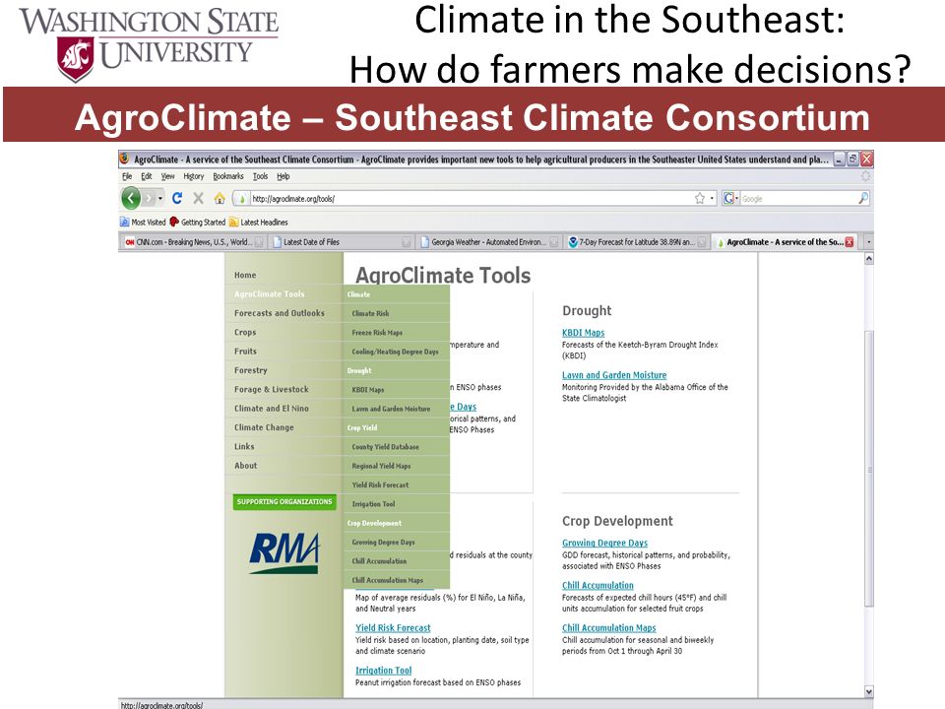Click the Stop loading X icon

click(198, 198)
